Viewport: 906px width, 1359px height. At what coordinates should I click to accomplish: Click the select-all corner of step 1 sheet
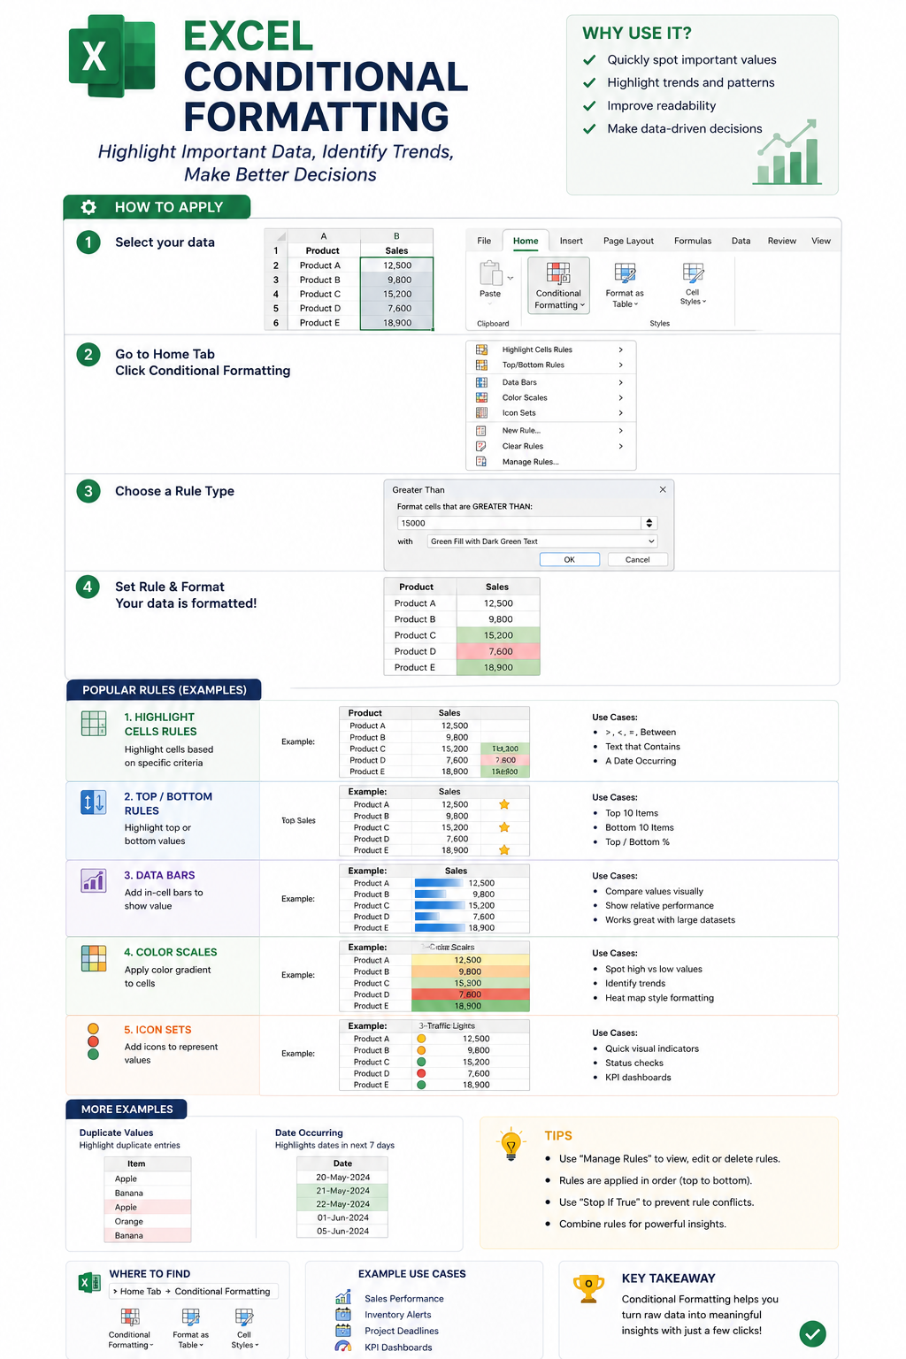276,236
